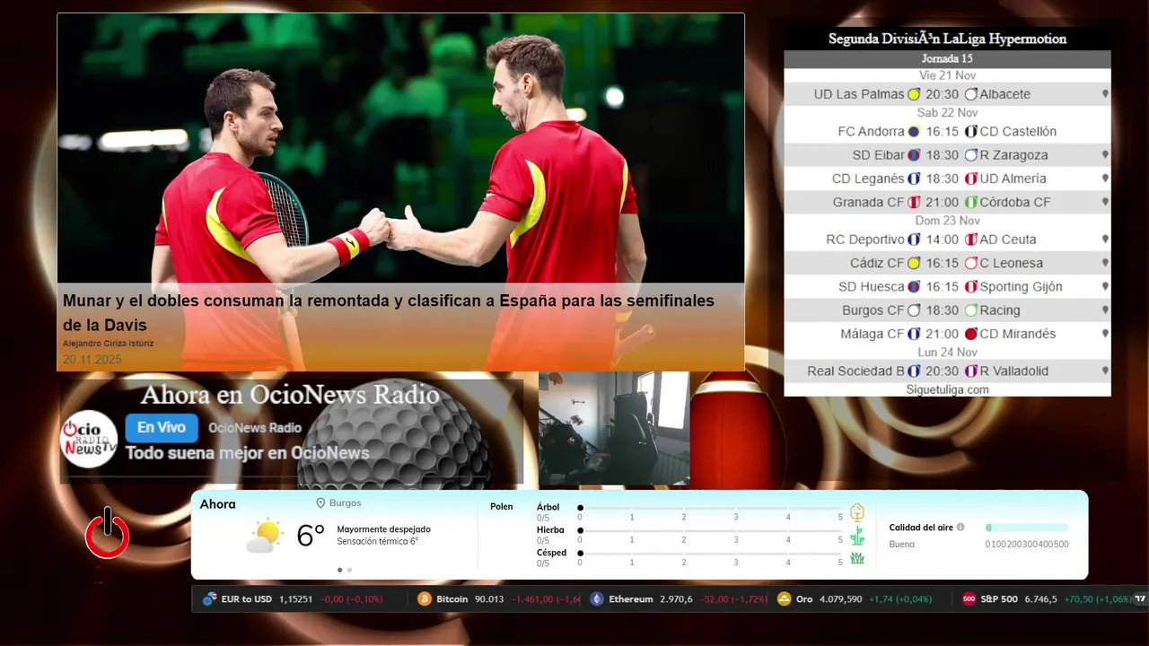Viewport: 1149px width, 646px height.
Task: Click the red power button icon
Action: 108,534
